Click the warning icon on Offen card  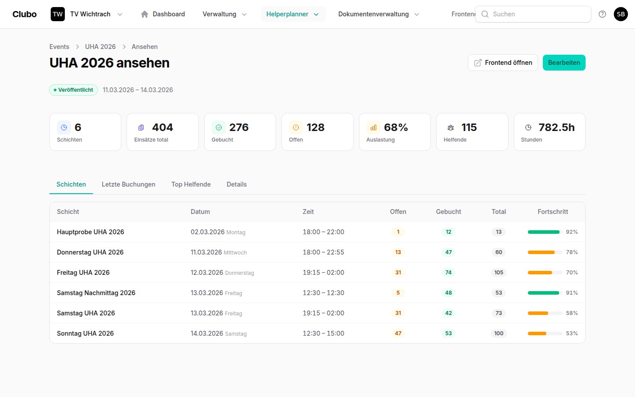296,127
